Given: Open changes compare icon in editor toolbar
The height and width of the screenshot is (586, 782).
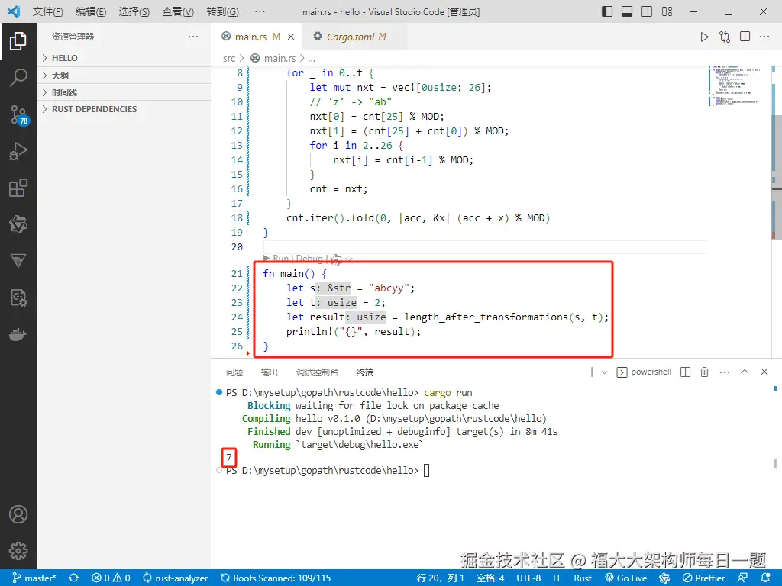Looking at the screenshot, I should (725, 37).
